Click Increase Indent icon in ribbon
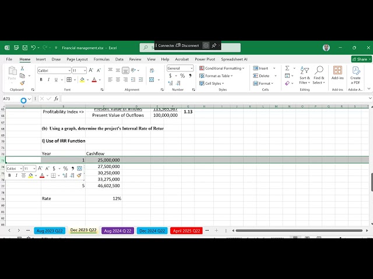 pos(141,80)
